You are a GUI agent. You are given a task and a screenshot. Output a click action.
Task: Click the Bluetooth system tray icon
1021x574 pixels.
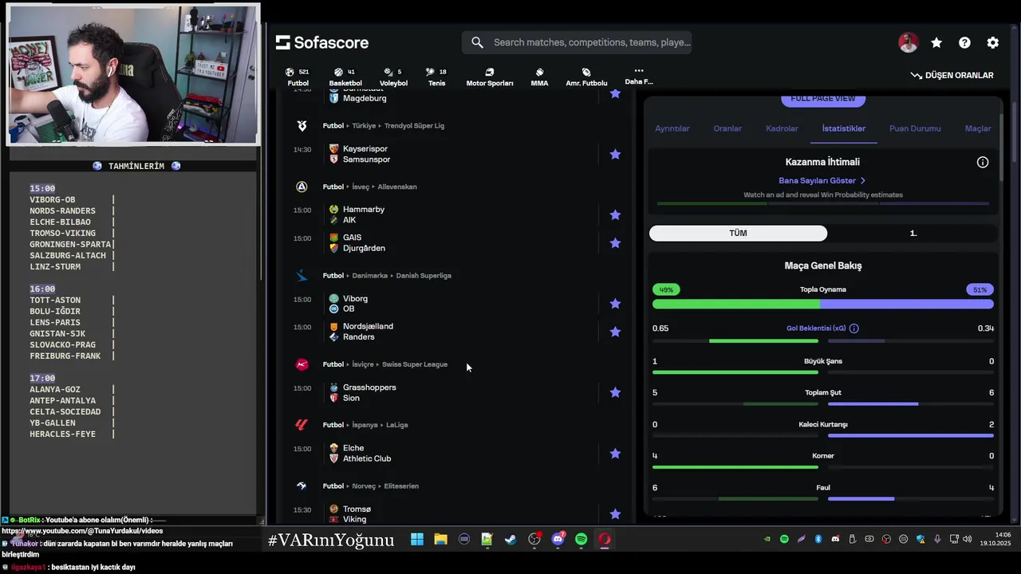point(818,540)
